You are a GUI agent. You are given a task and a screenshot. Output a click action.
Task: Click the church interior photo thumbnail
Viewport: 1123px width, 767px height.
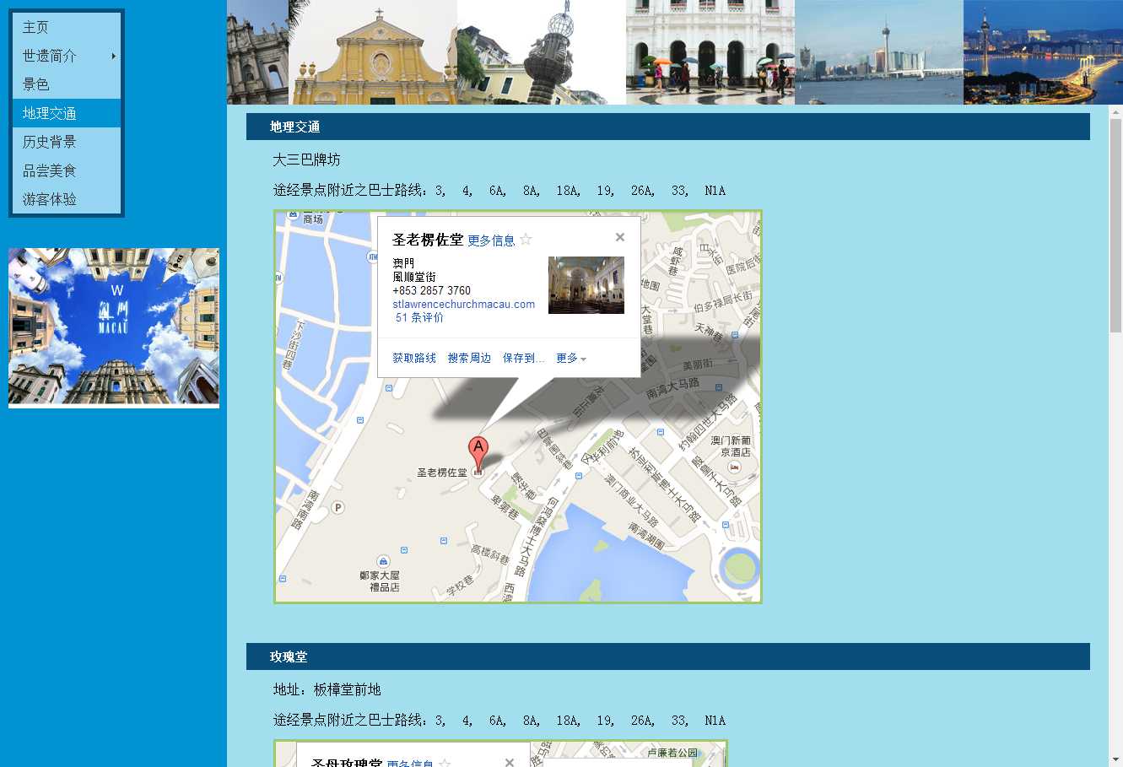(586, 285)
